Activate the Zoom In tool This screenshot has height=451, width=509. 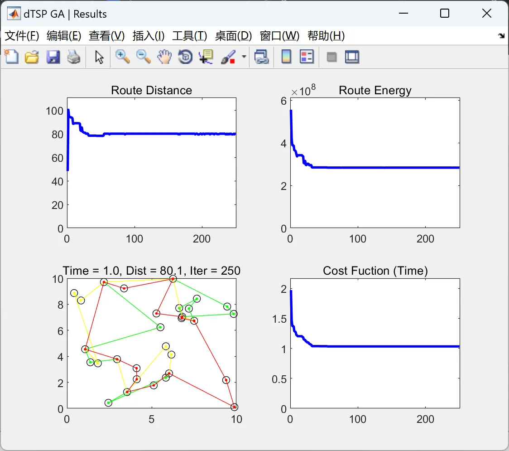coord(122,57)
